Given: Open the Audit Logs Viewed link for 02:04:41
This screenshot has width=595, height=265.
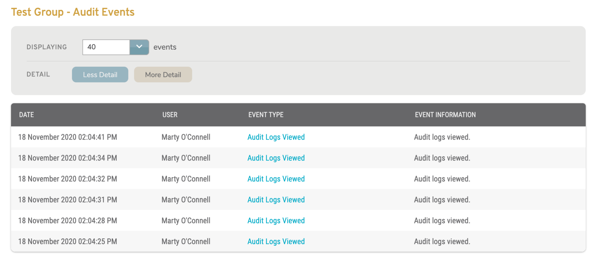Looking at the screenshot, I should pos(276,137).
